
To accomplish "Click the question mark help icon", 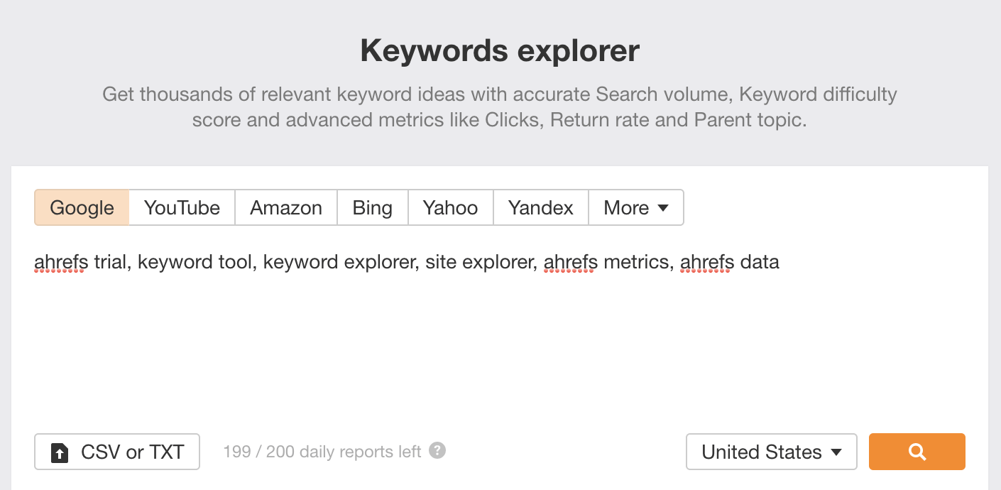I will tap(437, 450).
